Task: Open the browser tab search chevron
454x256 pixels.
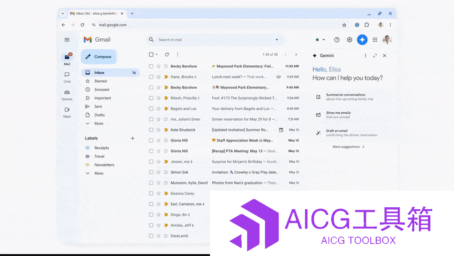Action: 62,13
